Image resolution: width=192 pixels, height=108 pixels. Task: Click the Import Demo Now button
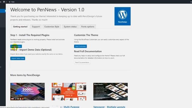[18, 58]
